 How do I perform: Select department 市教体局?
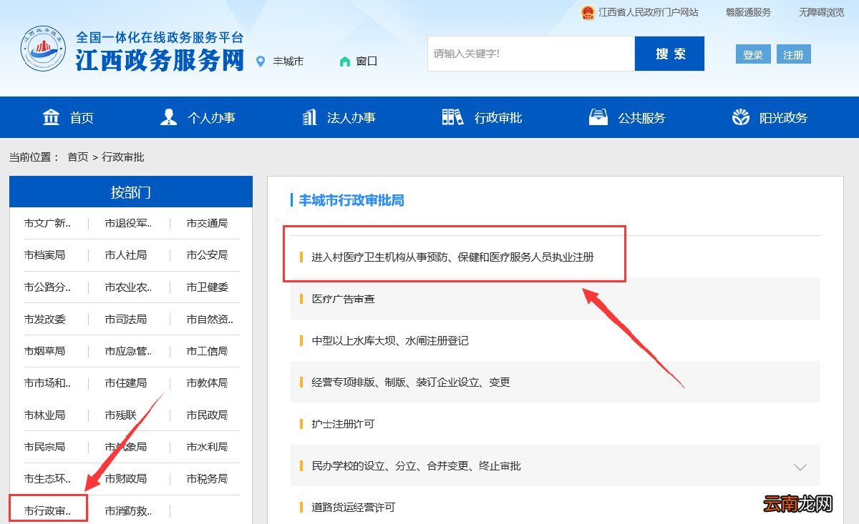[x=207, y=383]
